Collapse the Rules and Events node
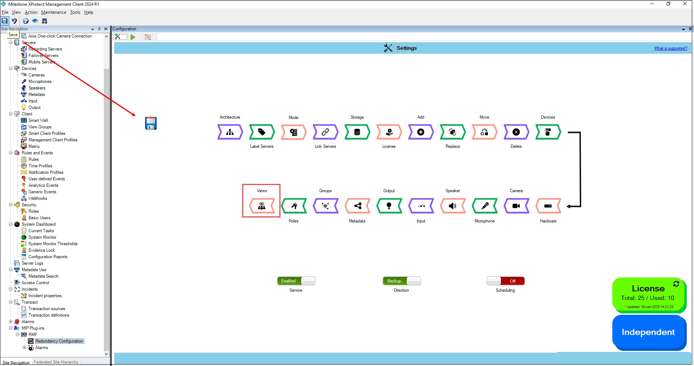This screenshot has height=366, width=694. 11,153
